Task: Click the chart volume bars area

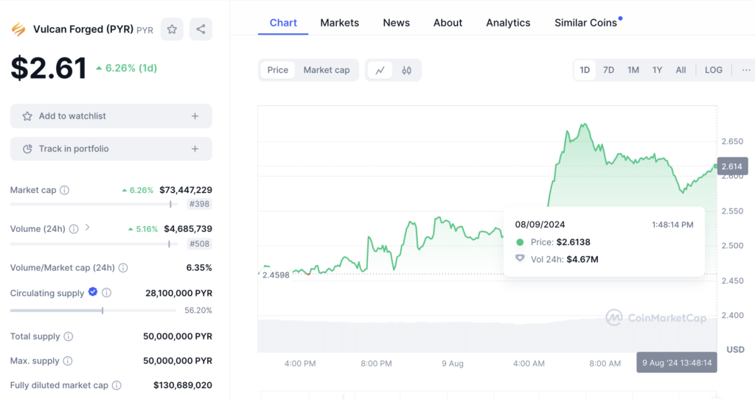Action: (487, 336)
